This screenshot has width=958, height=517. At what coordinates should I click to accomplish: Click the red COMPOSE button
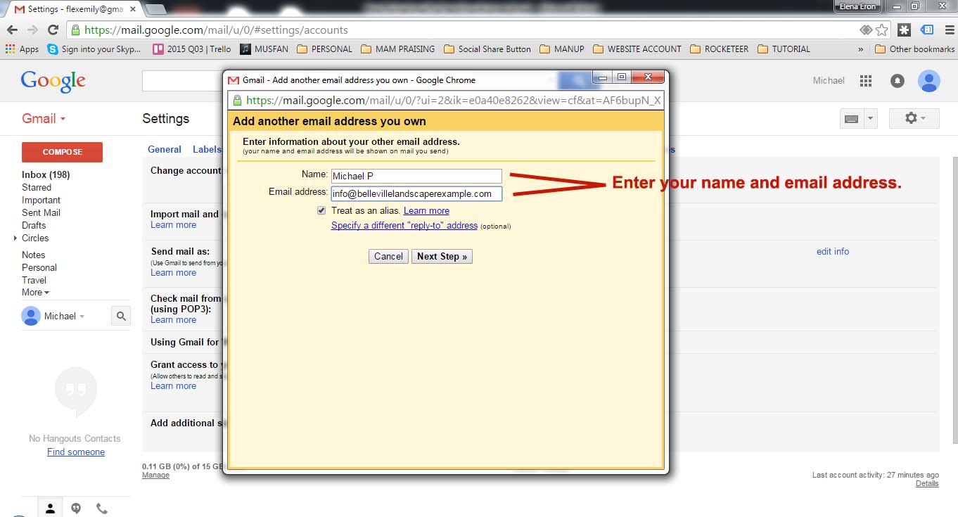point(62,152)
